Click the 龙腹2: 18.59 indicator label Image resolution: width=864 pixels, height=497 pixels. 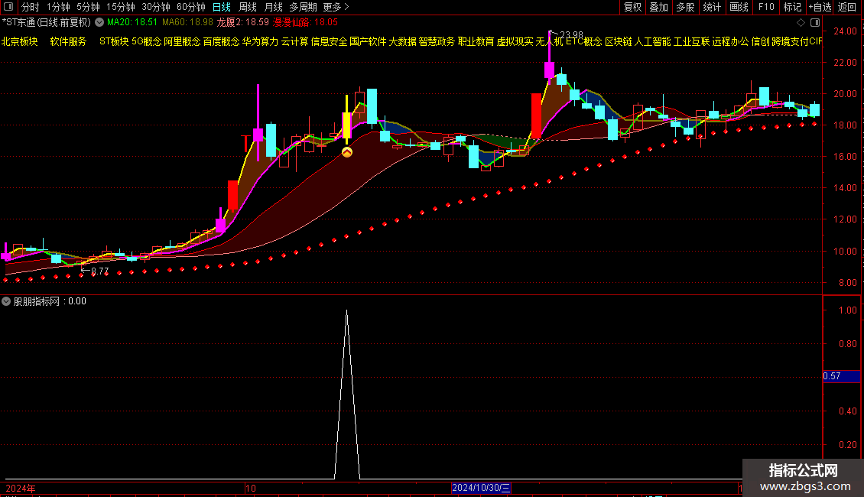coord(243,23)
